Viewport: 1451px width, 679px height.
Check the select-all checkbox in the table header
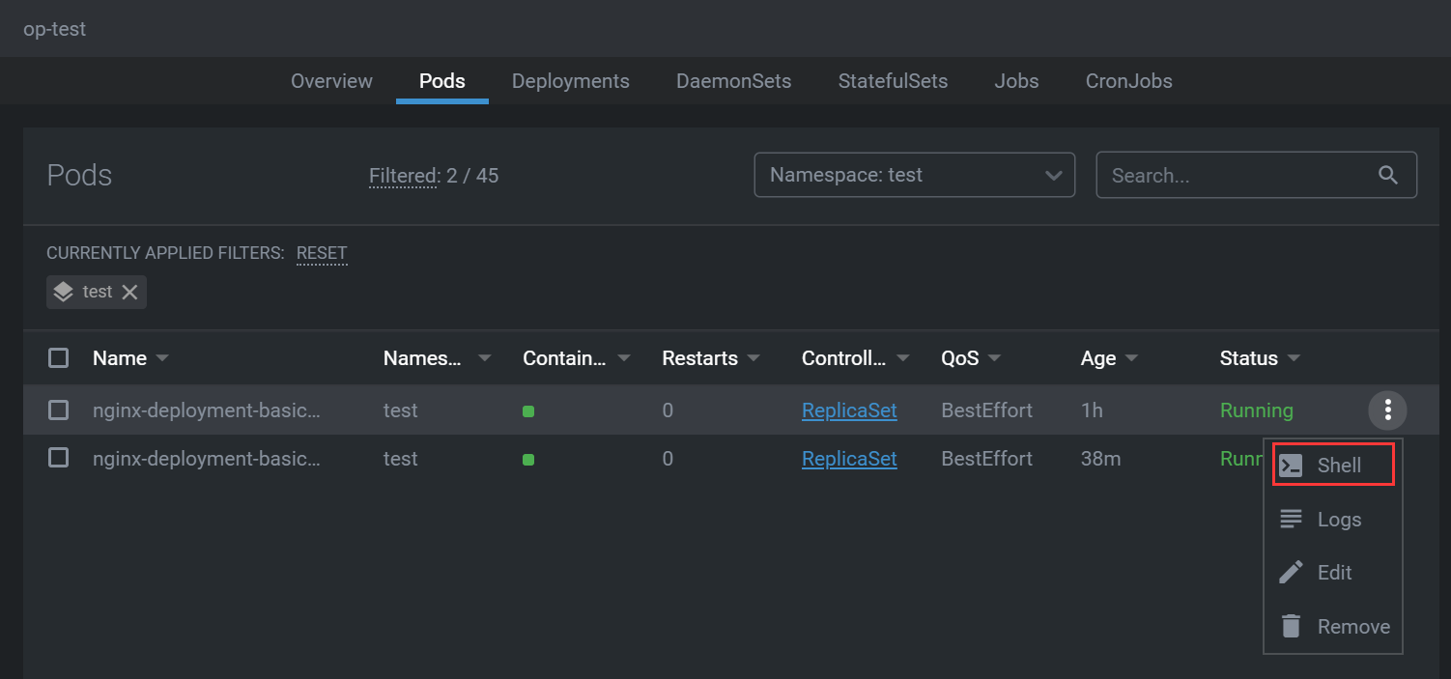(58, 356)
